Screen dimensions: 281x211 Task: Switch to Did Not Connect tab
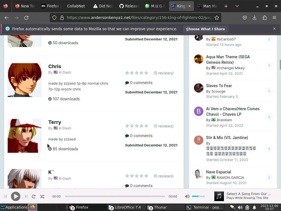coord(103,6)
